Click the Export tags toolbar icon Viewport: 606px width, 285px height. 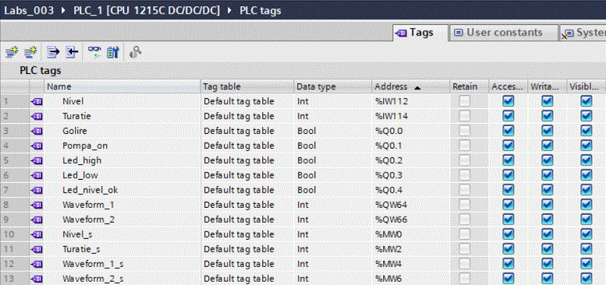53,52
